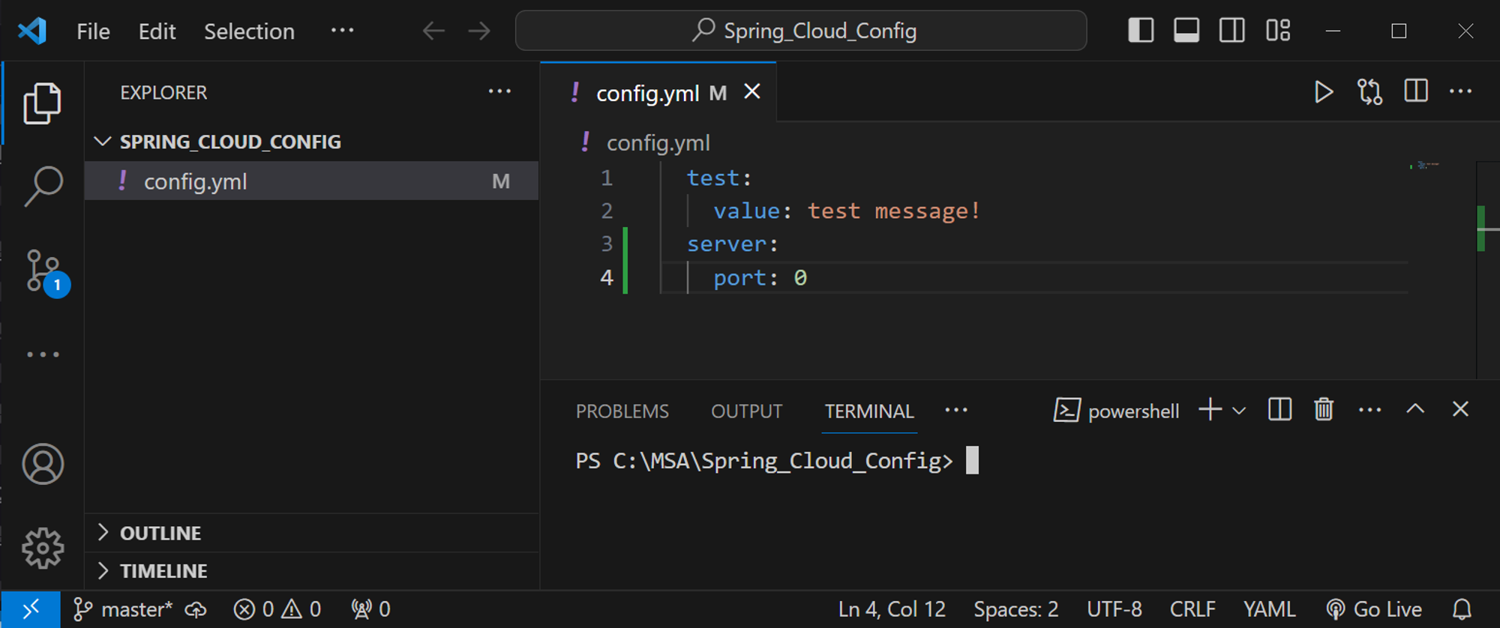Open the new terminal launch profile dropdown

(x=1239, y=411)
